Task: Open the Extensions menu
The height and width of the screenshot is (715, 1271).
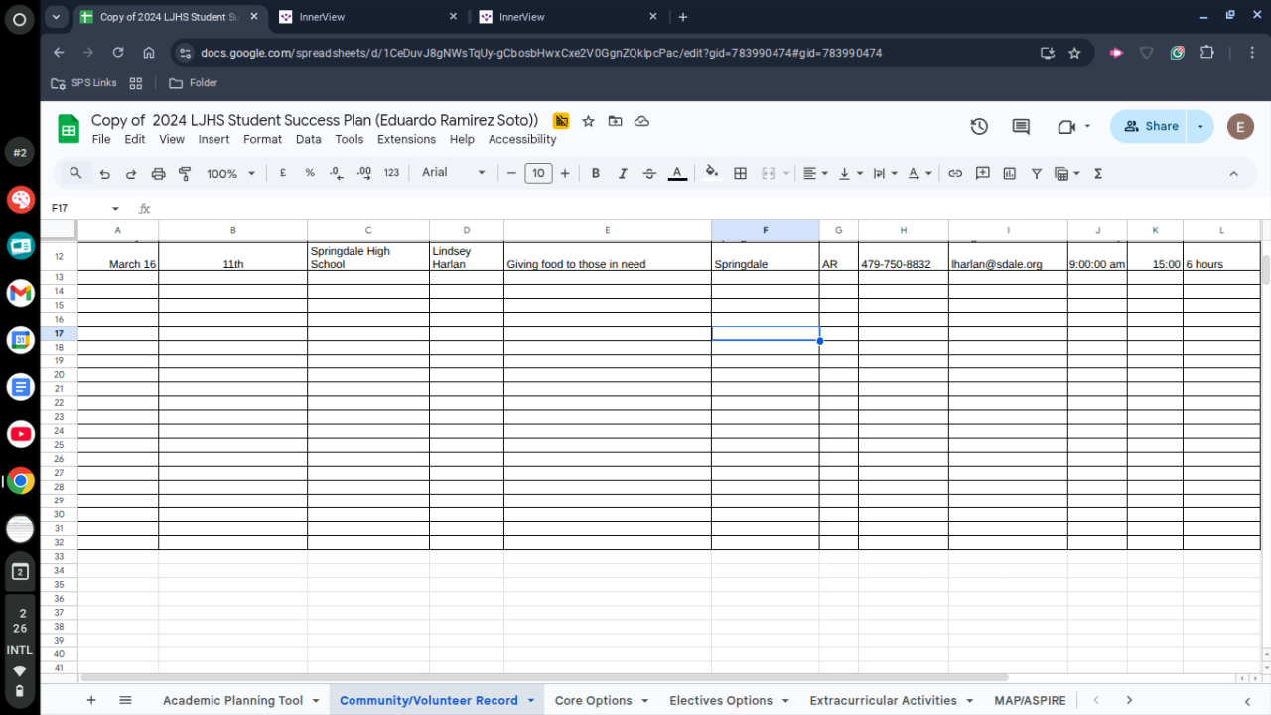Action: [x=406, y=140]
